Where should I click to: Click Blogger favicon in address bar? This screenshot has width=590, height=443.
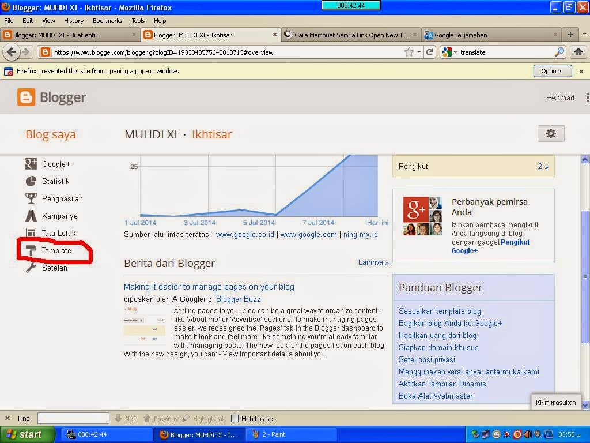[x=45, y=52]
